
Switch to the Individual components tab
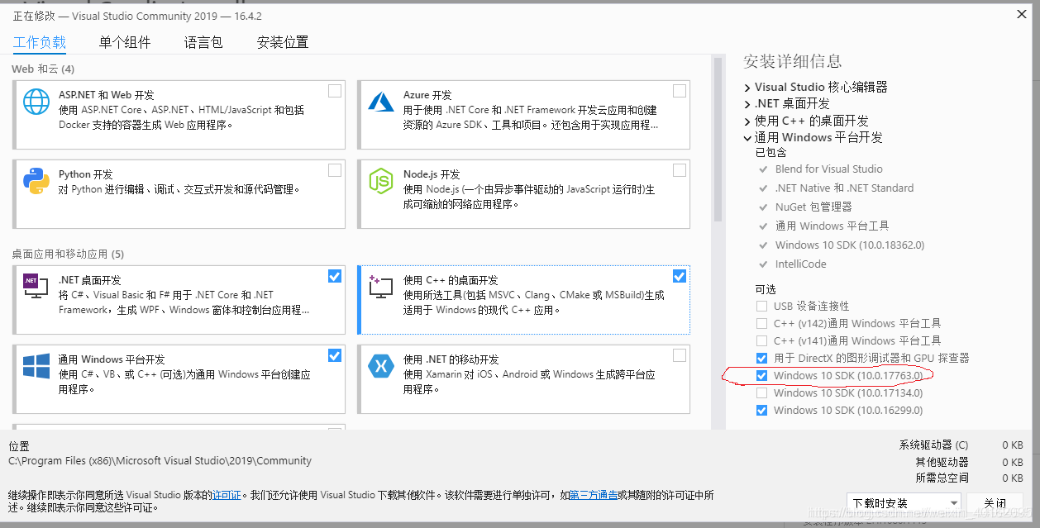pos(125,42)
